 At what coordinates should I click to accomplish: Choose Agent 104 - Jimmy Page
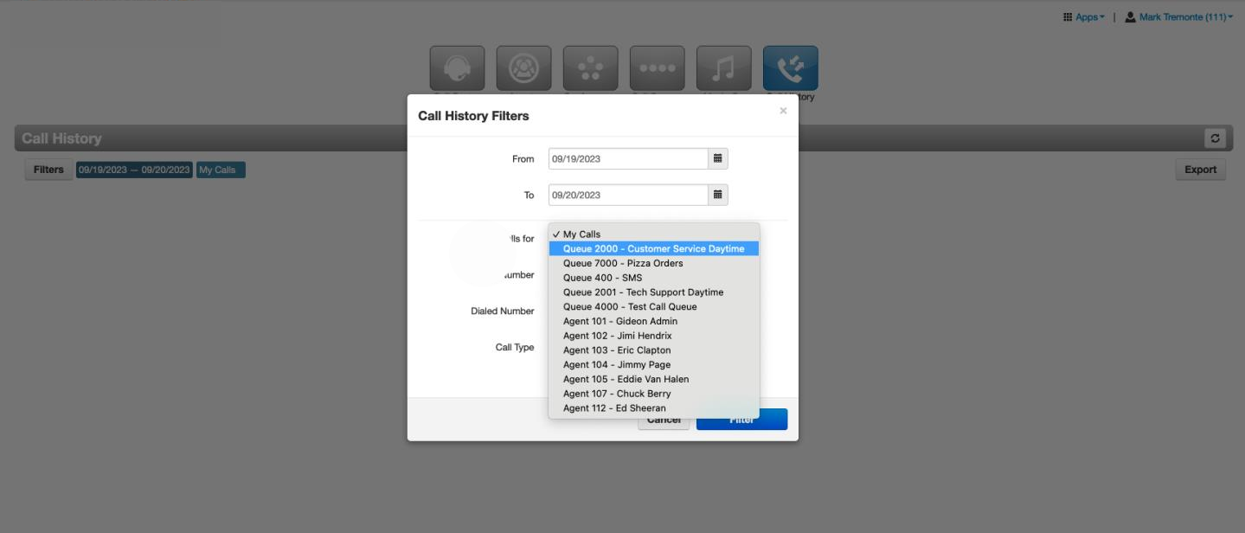point(653,364)
